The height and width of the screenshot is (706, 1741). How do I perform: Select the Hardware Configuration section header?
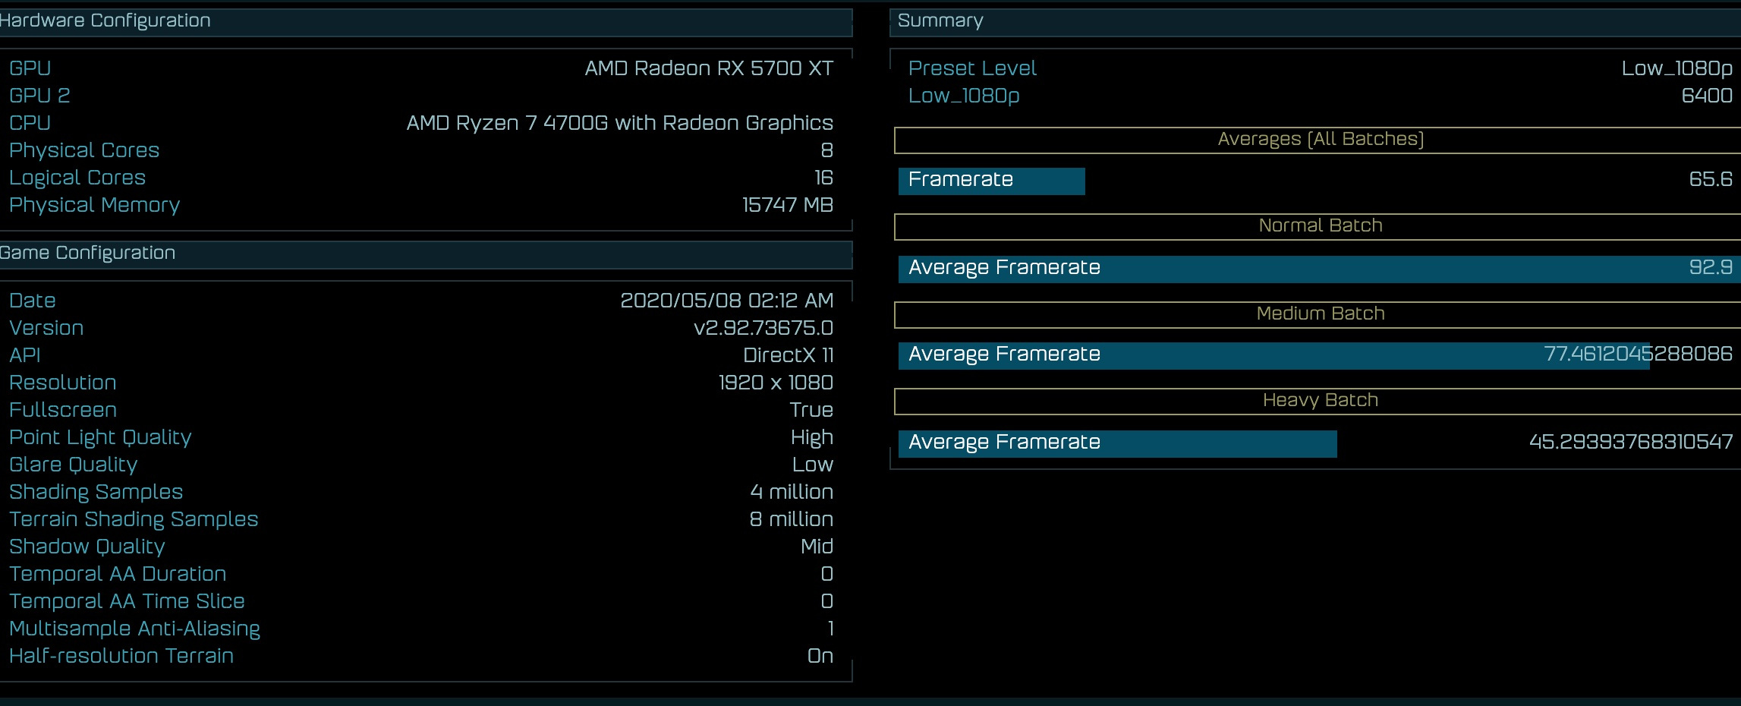pos(426,22)
